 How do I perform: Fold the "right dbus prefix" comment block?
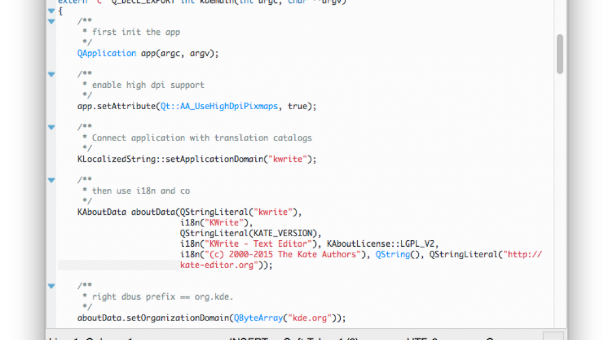[x=51, y=286]
